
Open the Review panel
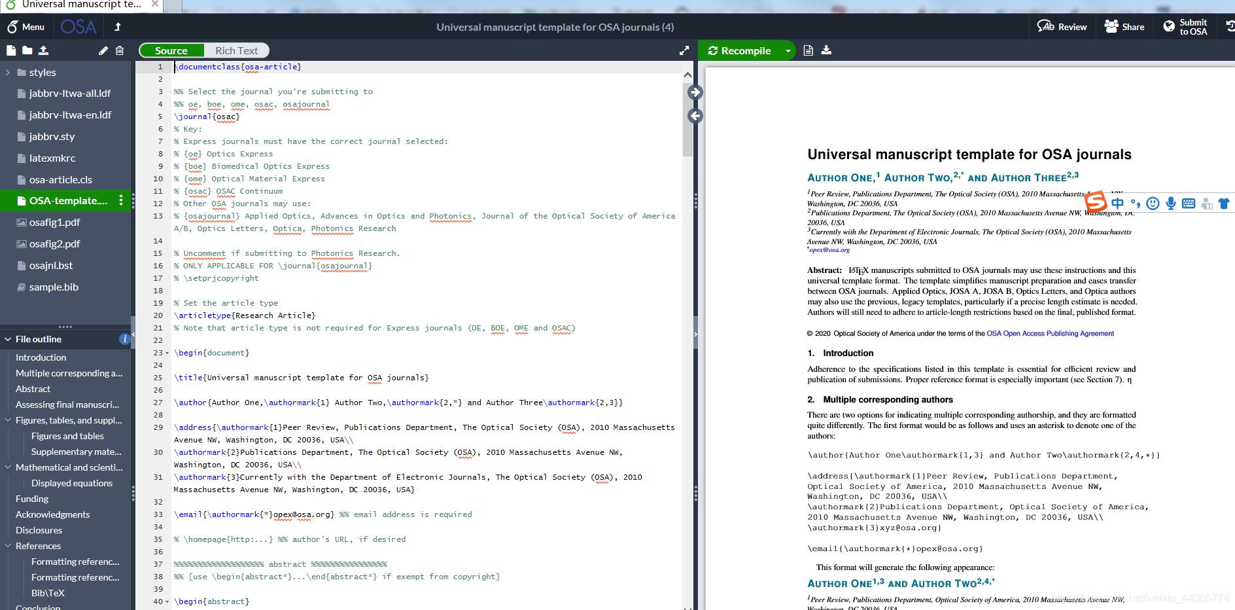tap(1062, 27)
